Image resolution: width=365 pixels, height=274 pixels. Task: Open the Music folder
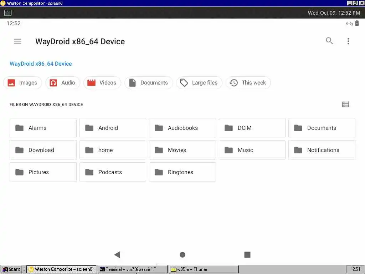point(252,150)
